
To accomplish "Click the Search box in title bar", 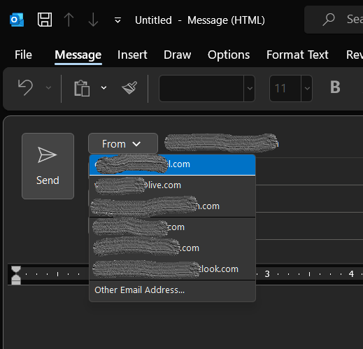I will 334,20.
